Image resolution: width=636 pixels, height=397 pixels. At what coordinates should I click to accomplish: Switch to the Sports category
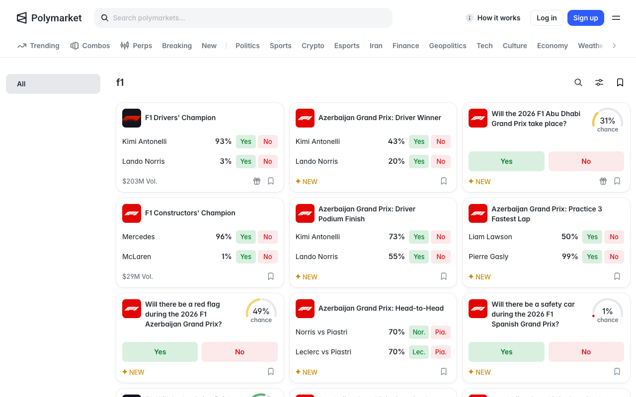click(x=281, y=46)
